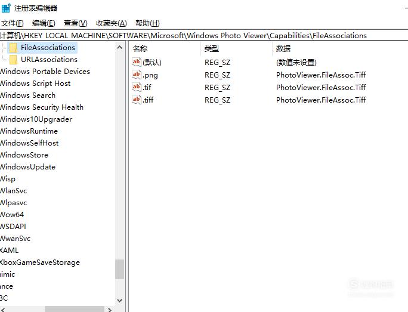Select WindowsSelfHost key

pos(29,143)
